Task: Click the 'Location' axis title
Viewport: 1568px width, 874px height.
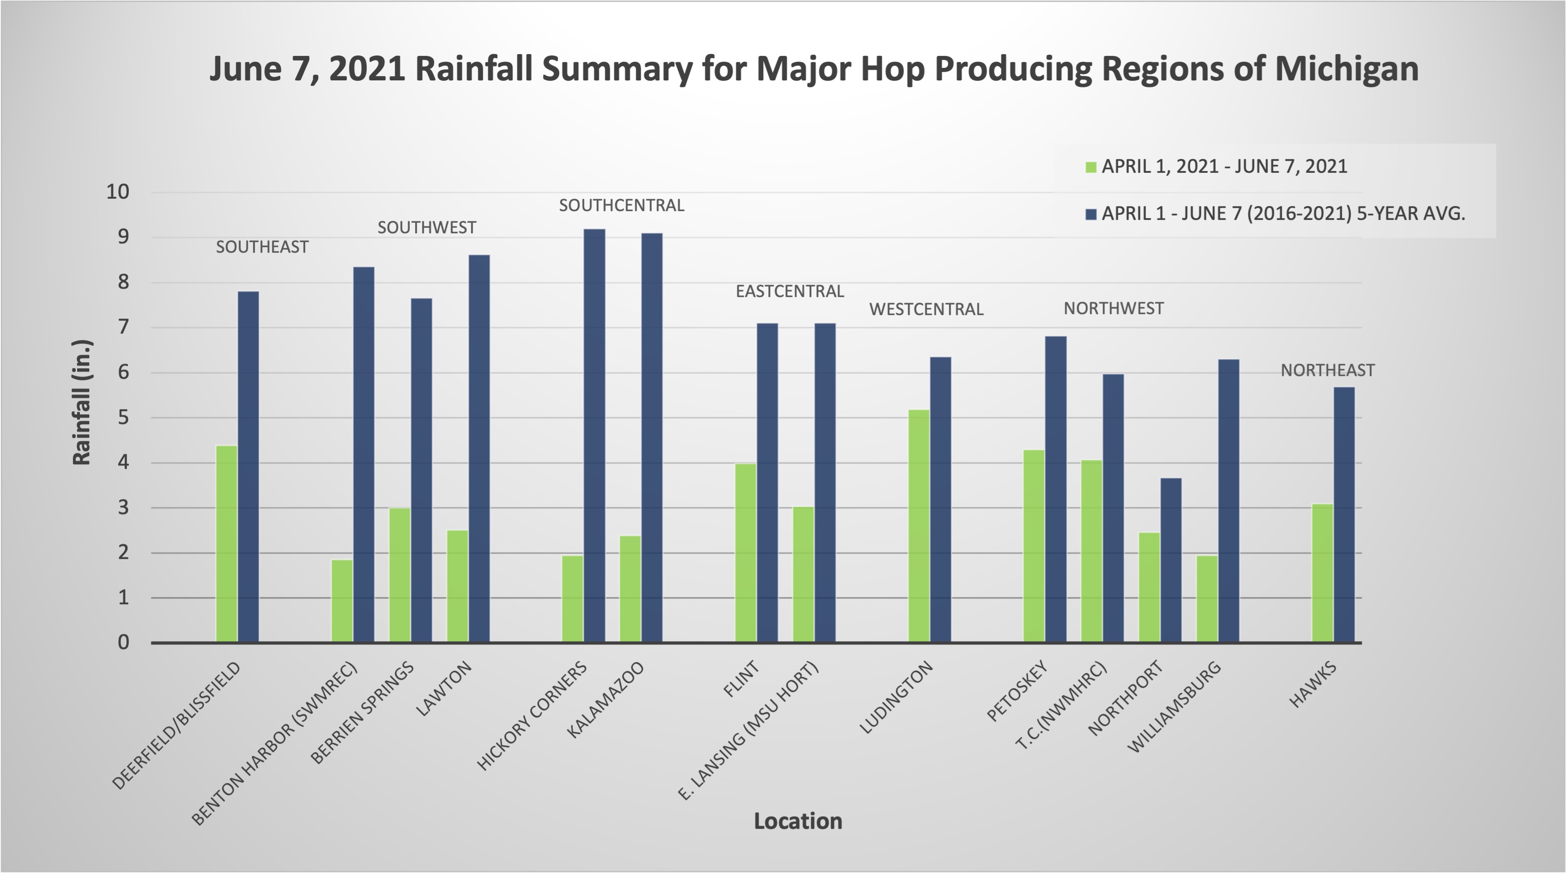Action: (x=798, y=821)
